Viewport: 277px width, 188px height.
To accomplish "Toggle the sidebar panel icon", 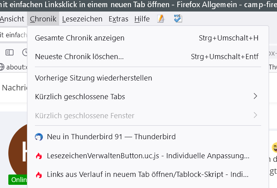I will click(10, 52).
